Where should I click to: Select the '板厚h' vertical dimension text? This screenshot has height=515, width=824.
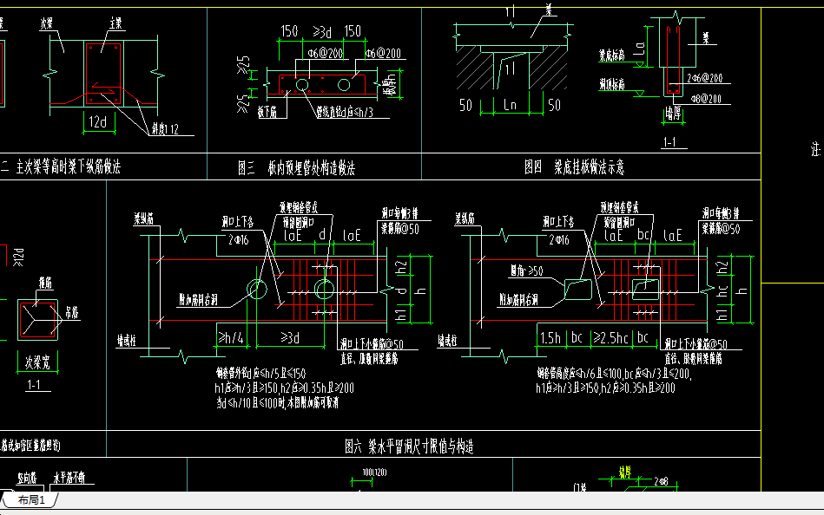pos(389,84)
